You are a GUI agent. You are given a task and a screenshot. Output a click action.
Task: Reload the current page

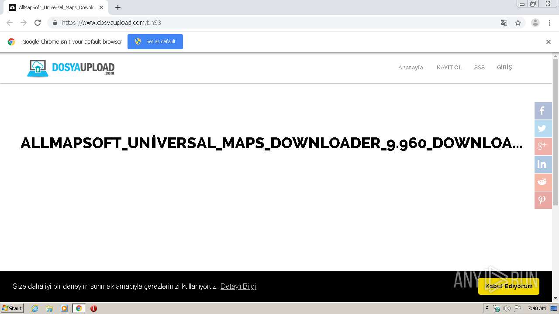[38, 23]
